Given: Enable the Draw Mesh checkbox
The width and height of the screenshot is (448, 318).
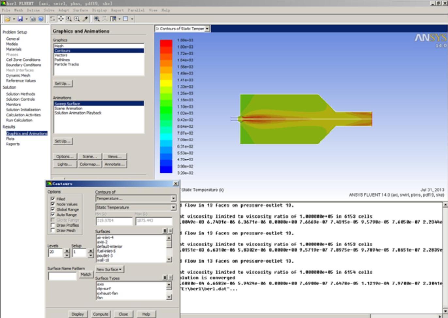Looking at the screenshot, I should [53, 230].
